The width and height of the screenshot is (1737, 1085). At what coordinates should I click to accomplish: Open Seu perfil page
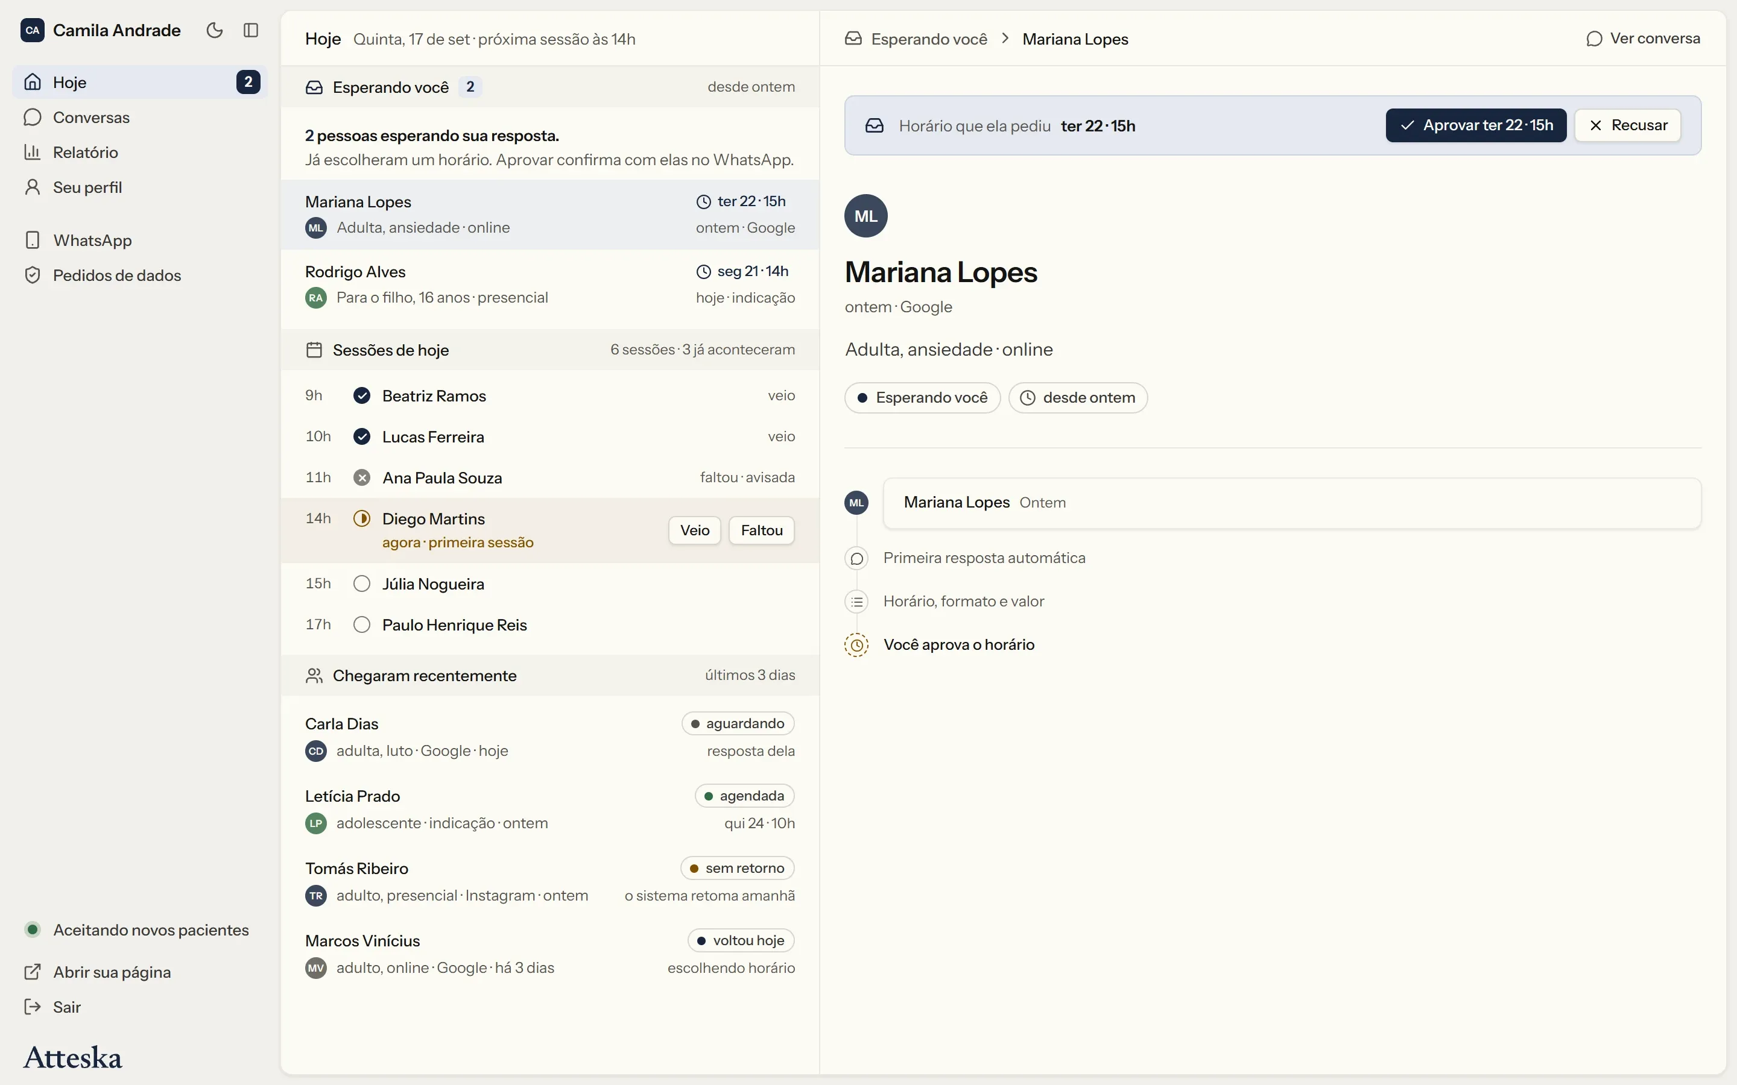(x=140, y=187)
